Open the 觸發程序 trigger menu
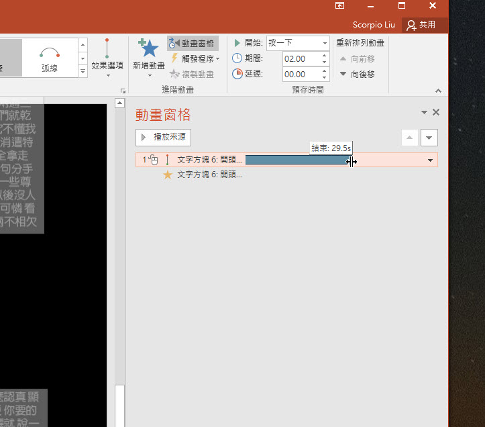This screenshot has height=427, width=485. click(195, 58)
